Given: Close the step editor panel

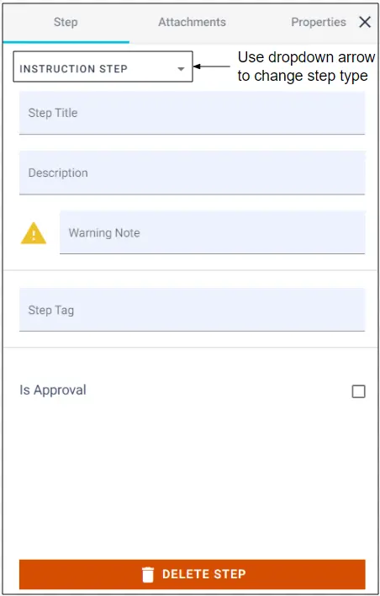Looking at the screenshot, I should click(365, 22).
